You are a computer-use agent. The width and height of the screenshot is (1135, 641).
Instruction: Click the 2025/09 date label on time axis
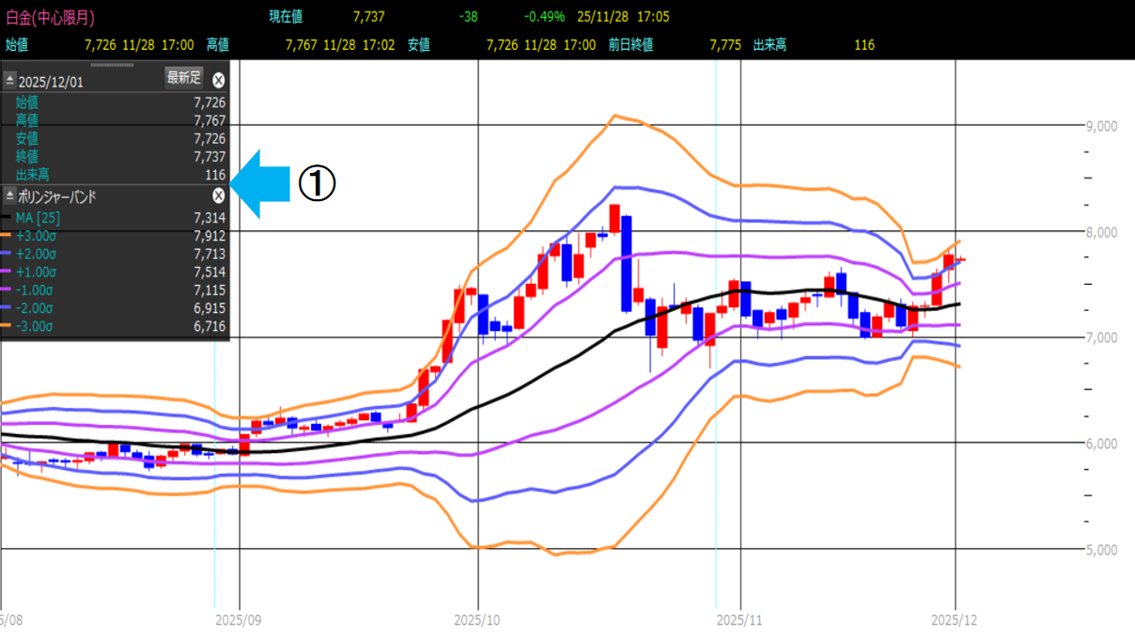(x=241, y=620)
